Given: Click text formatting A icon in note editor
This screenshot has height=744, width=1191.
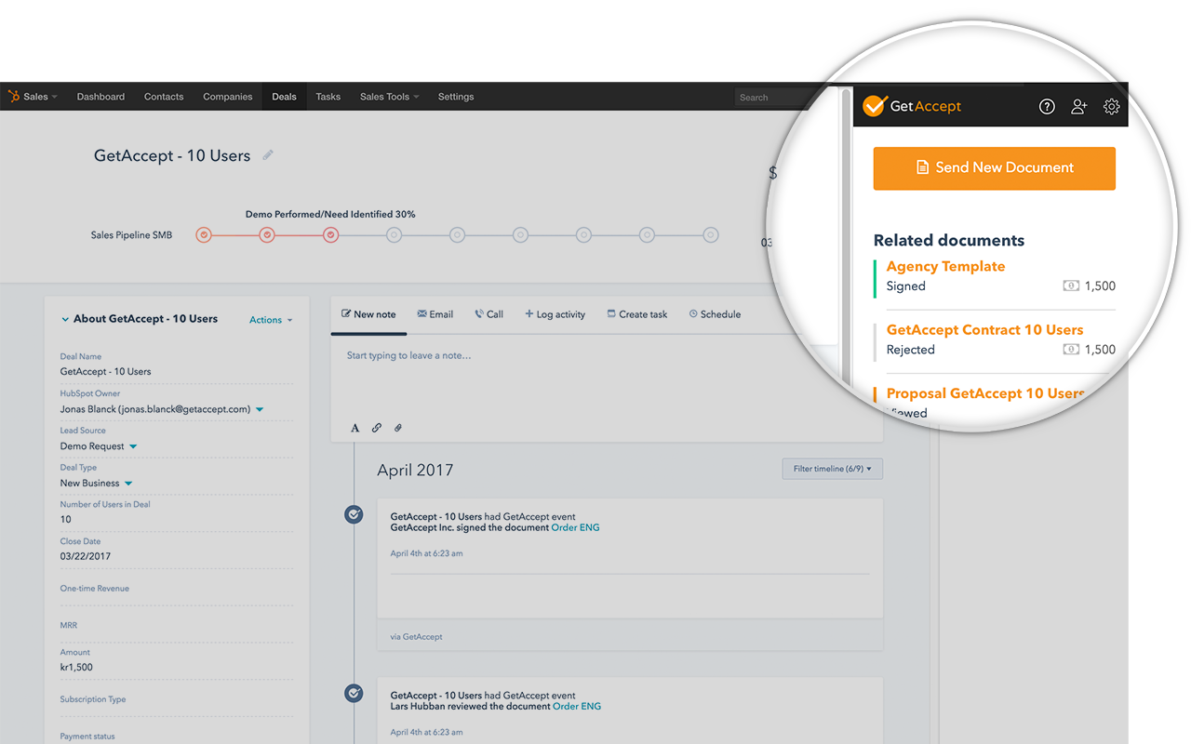Looking at the screenshot, I should click(355, 428).
